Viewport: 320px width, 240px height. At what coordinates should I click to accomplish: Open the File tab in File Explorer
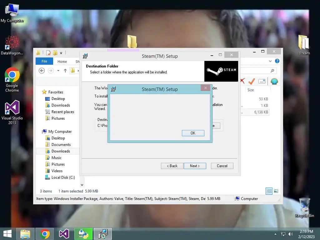point(44,61)
